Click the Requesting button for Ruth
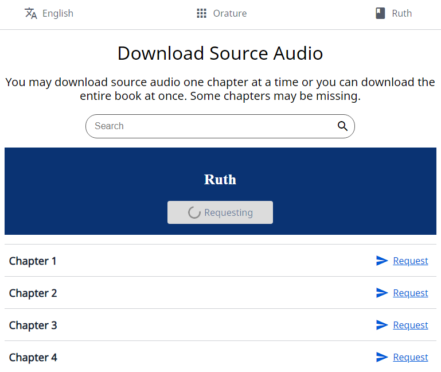Screen dimensions: 441x372 [x=220, y=212]
